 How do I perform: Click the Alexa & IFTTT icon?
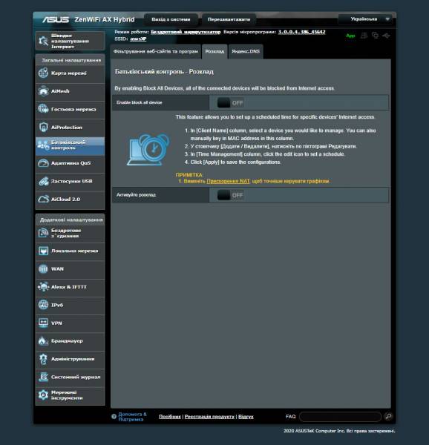click(x=44, y=286)
